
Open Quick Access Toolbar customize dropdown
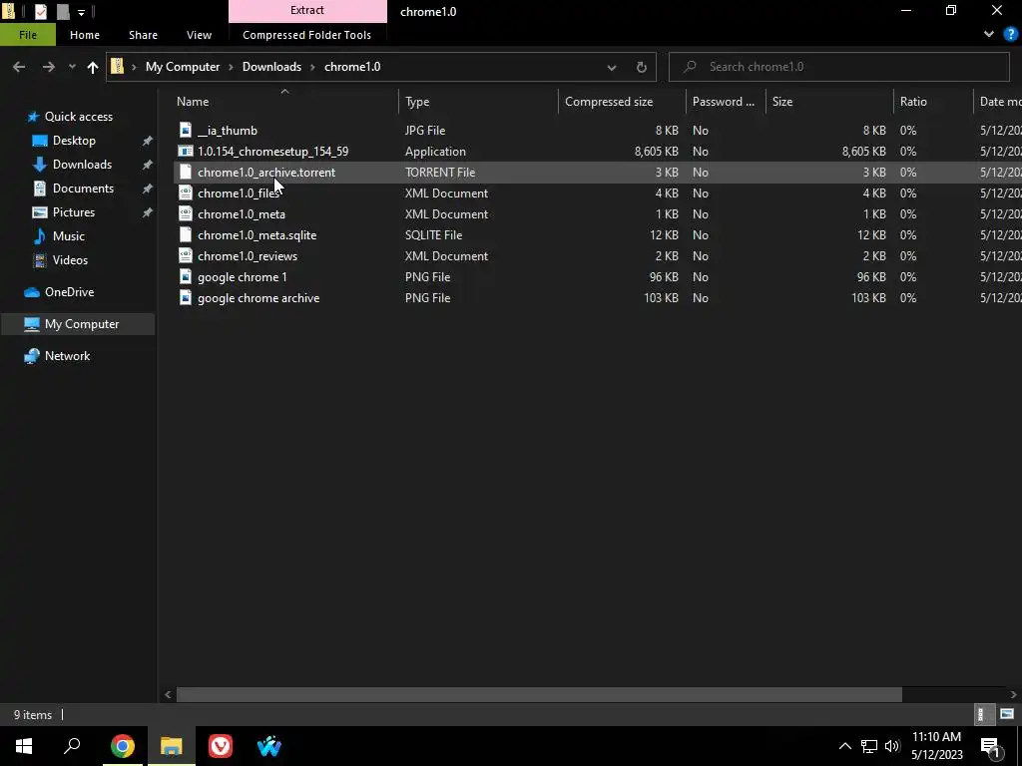point(81,12)
